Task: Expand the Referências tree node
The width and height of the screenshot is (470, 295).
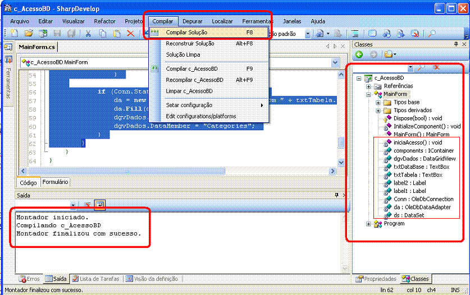Action: pos(368,86)
